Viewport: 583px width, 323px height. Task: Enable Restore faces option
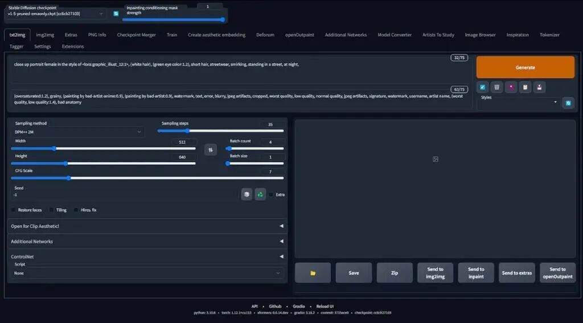14,210
